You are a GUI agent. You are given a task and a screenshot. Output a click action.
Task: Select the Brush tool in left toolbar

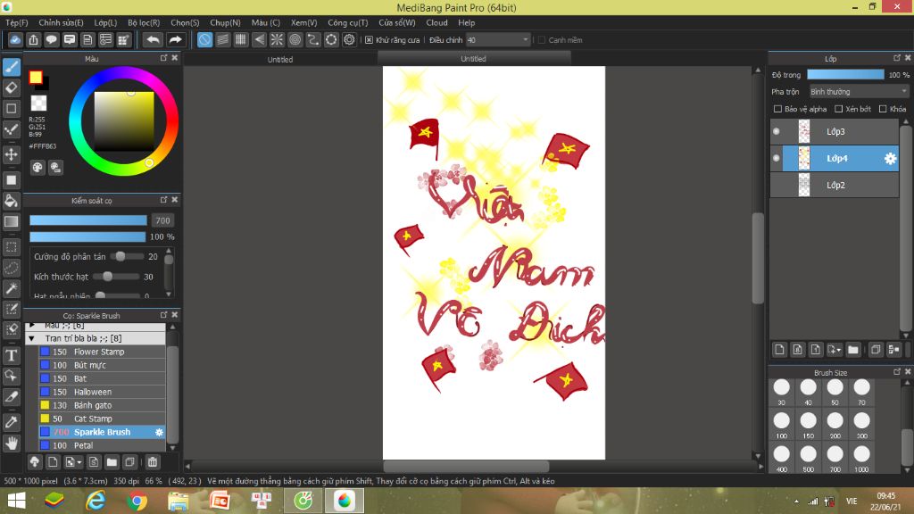coord(11,67)
